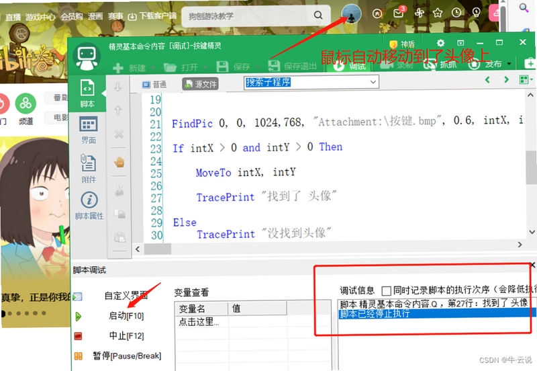Image resolution: width=537 pixels, height=371 pixels.
Task: Open the Bilibili 动态 pinwheel icon
Action: click(419, 13)
